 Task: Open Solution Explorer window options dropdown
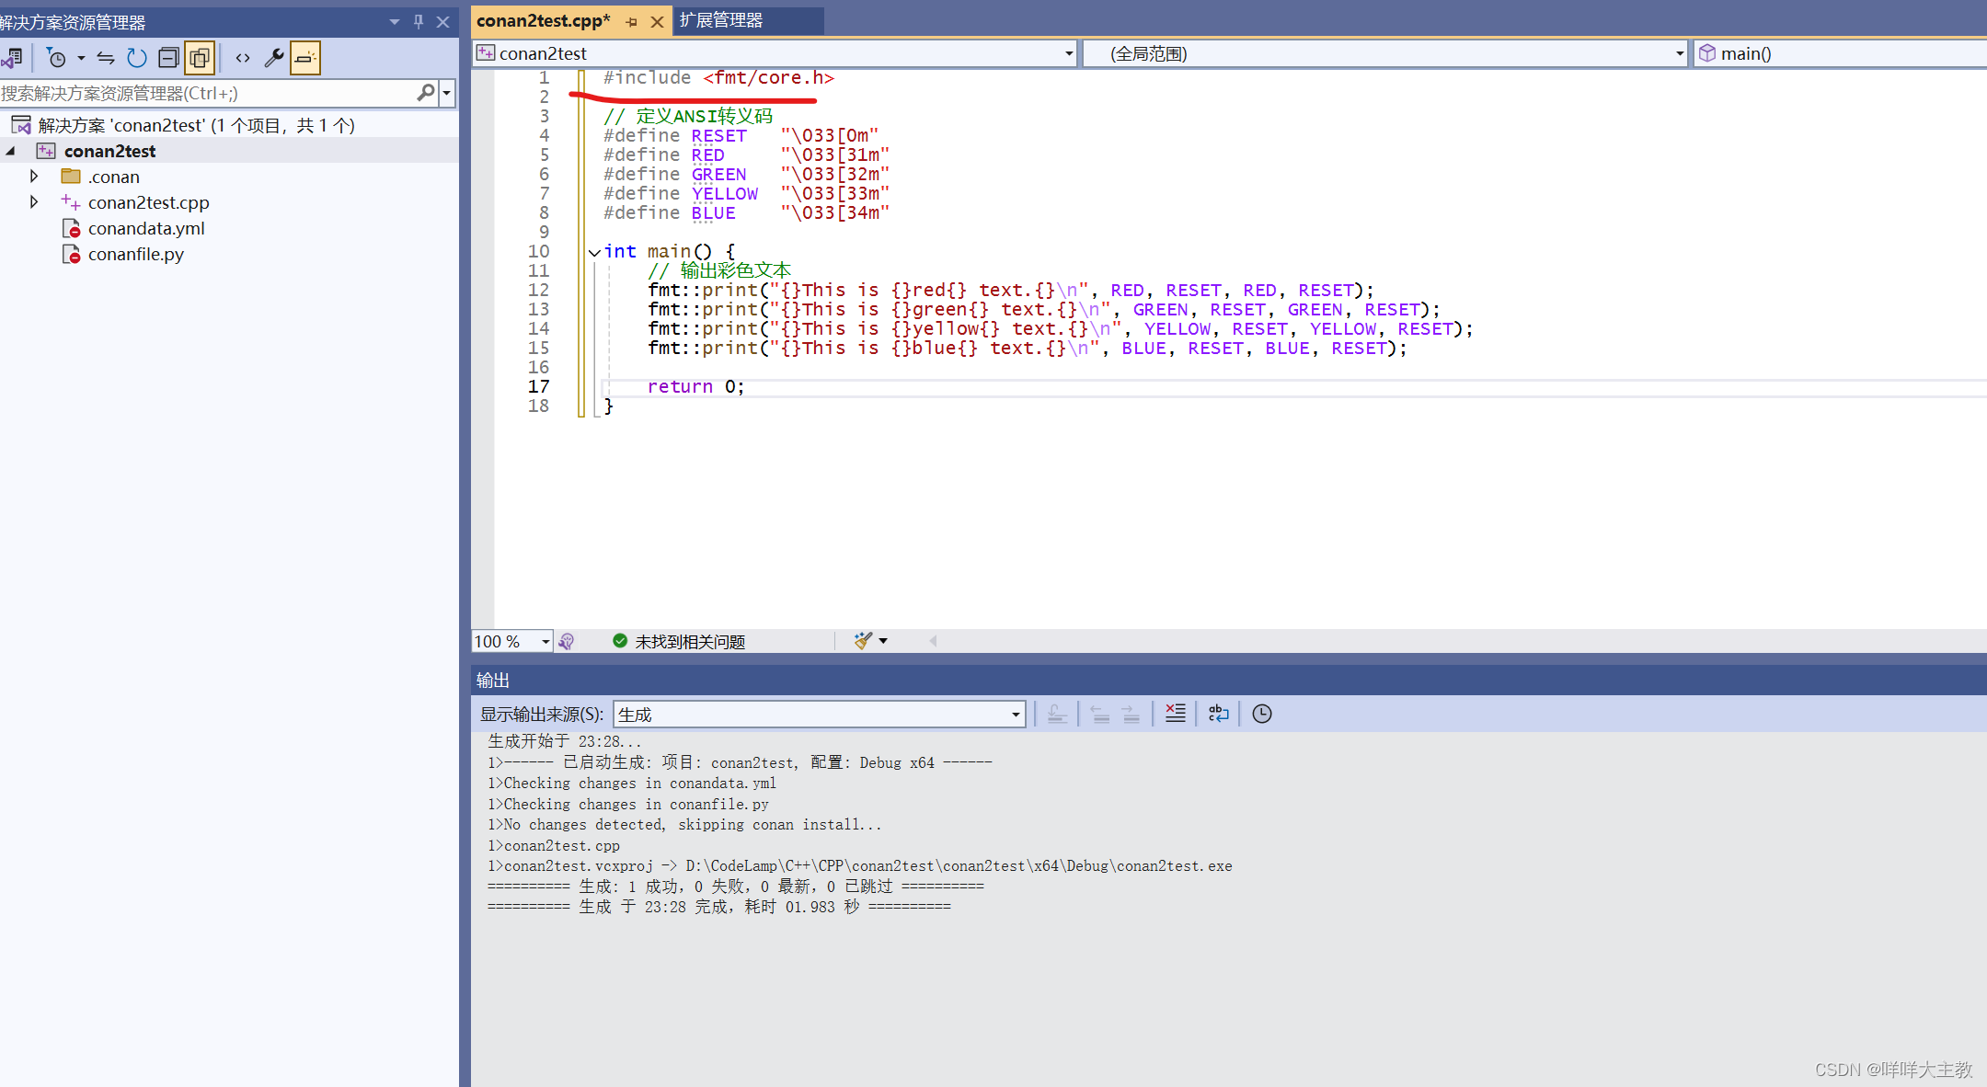[395, 21]
